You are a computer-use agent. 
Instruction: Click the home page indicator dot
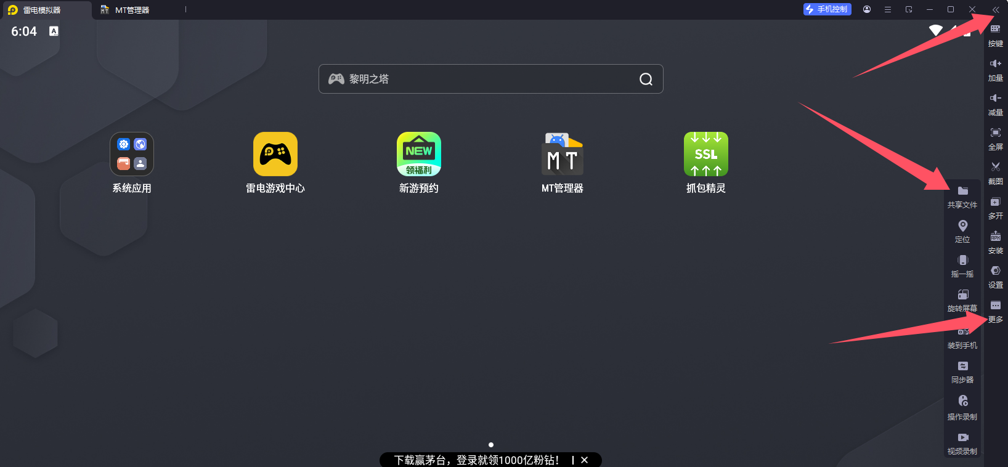click(491, 445)
